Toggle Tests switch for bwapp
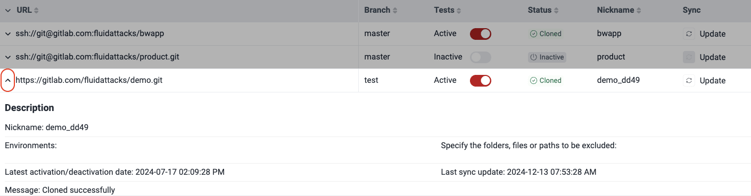This screenshot has height=196, width=751. tap(481, 33)
